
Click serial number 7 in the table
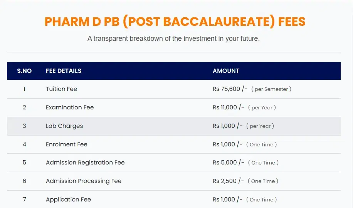click(x=24, y=200)
